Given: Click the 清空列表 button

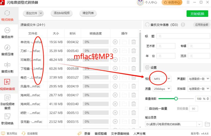Looking at the screenshot, I should 88,13.
